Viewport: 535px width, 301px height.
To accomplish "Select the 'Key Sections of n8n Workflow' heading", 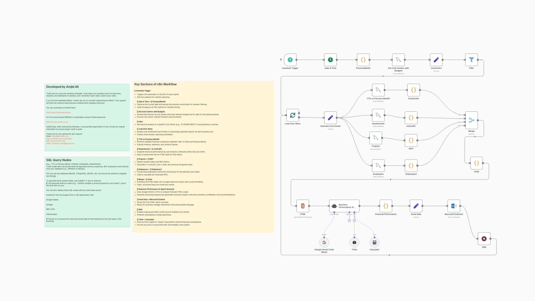I will click(x=155, y=84).
